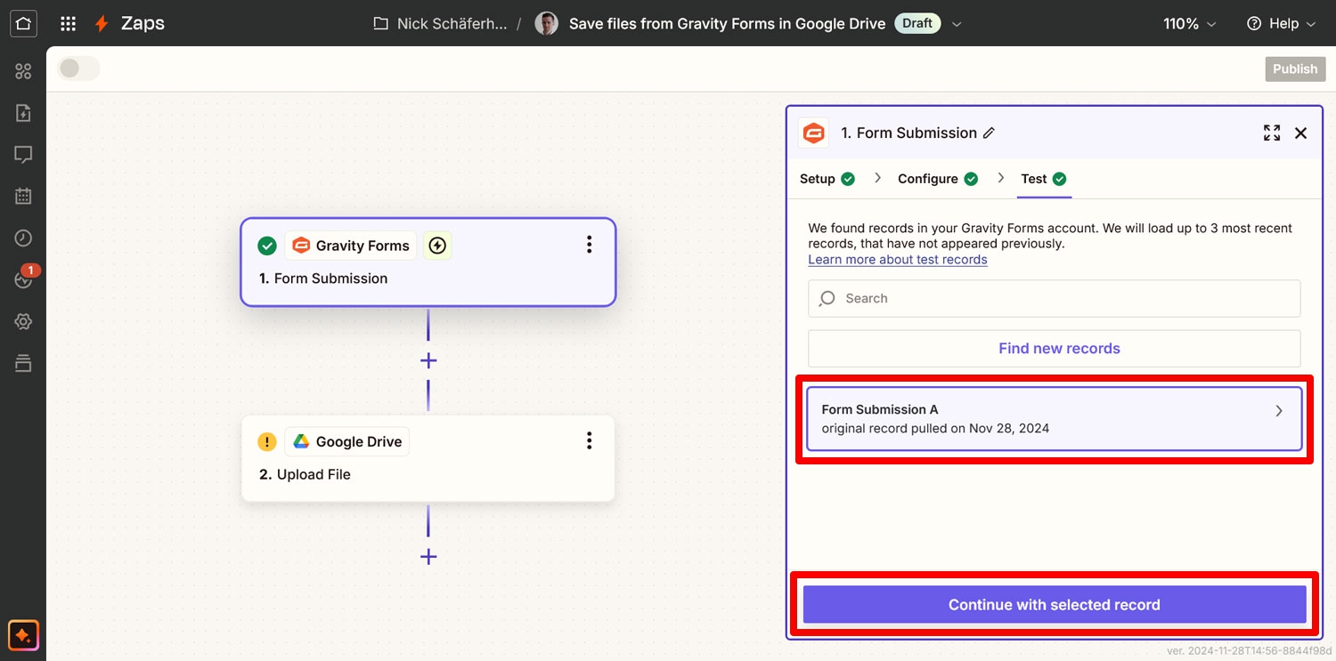Image resolution: width=1336 pixels, height=661 pixels.
Task: Click the user avatar photo
Action: coord(546,24)
